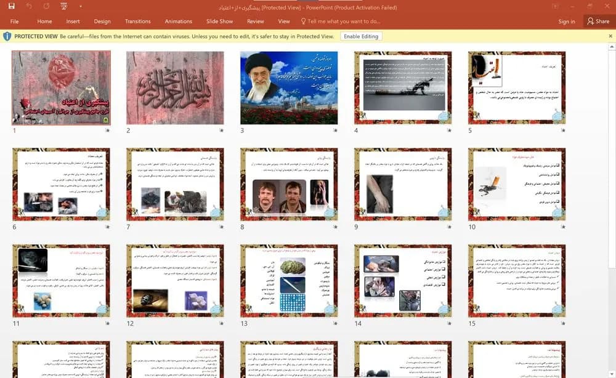Screen dimensions: 616x378
Task: Select slide 12 thumbnail
Action: coord(175,281)
